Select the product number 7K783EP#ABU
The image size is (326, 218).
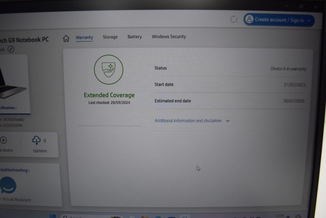point(13,120)
